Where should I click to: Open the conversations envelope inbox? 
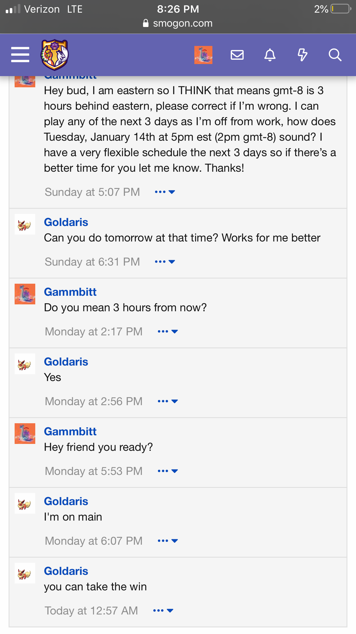237,55
